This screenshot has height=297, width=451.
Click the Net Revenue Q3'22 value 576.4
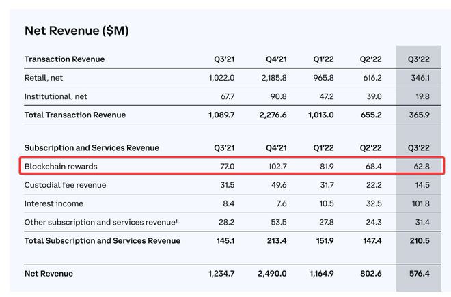point(421,274)
